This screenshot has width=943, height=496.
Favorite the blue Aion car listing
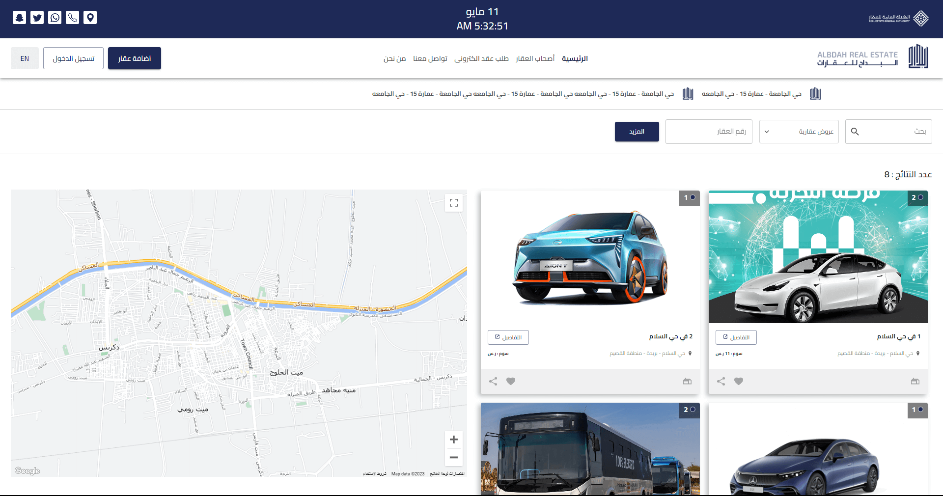point(510,381)
